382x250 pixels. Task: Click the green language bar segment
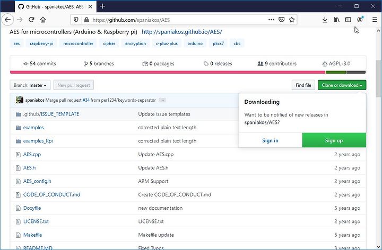point(336,72)
